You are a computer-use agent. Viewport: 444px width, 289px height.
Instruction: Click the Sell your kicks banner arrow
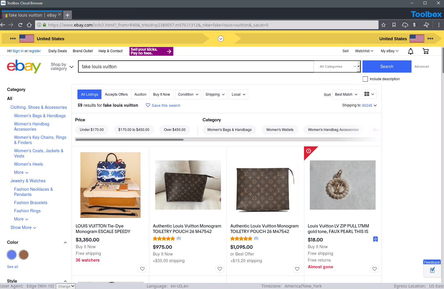click(x=169, y=51)
